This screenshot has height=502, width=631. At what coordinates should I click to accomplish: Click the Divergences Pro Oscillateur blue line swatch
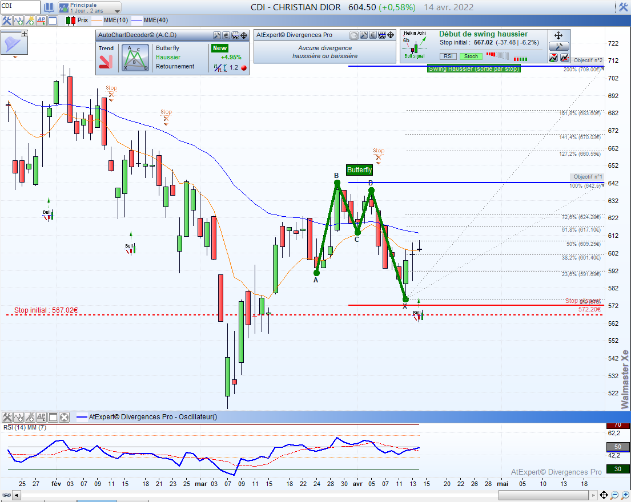pos(82,417)
